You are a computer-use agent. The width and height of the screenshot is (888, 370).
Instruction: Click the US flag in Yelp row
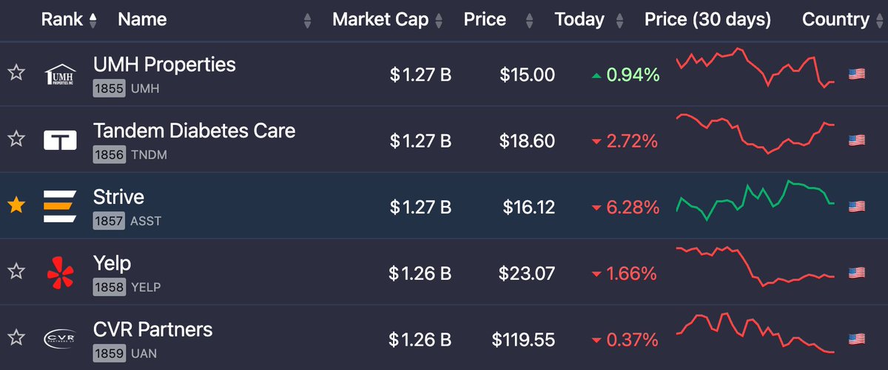click(x=857, y=272)
